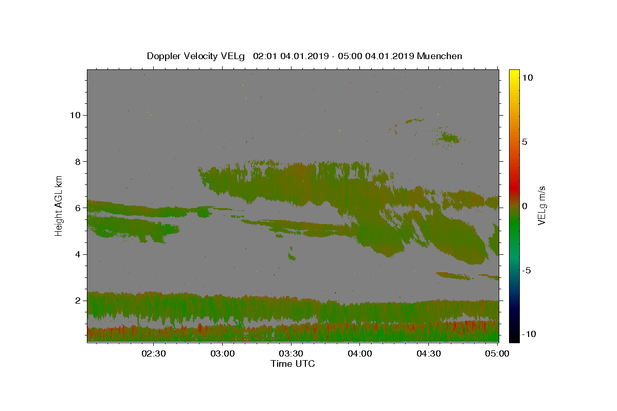
Task: Click the colorbar label 5
Action: pos(524,142)
